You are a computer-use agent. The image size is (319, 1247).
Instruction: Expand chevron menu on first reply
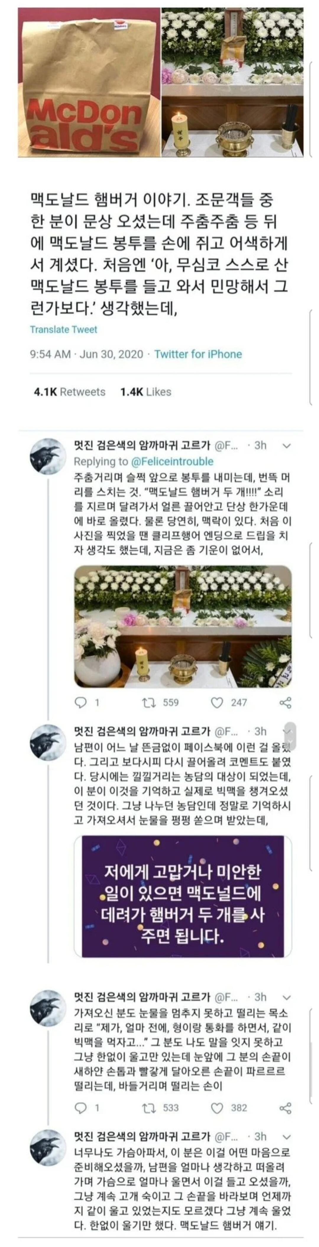click(286, 445)
